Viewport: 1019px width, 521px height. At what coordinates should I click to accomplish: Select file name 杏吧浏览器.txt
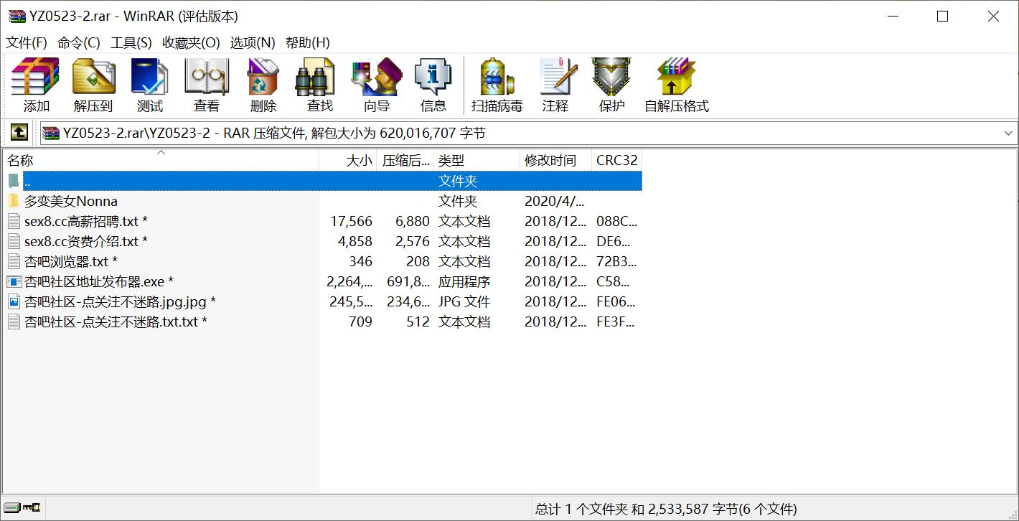click(71, 261)
